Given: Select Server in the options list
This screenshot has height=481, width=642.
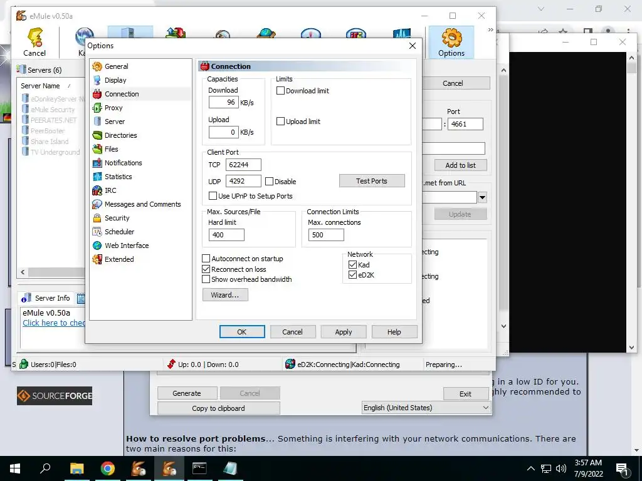Looking at the screenshot, I should tap(115, 122).
